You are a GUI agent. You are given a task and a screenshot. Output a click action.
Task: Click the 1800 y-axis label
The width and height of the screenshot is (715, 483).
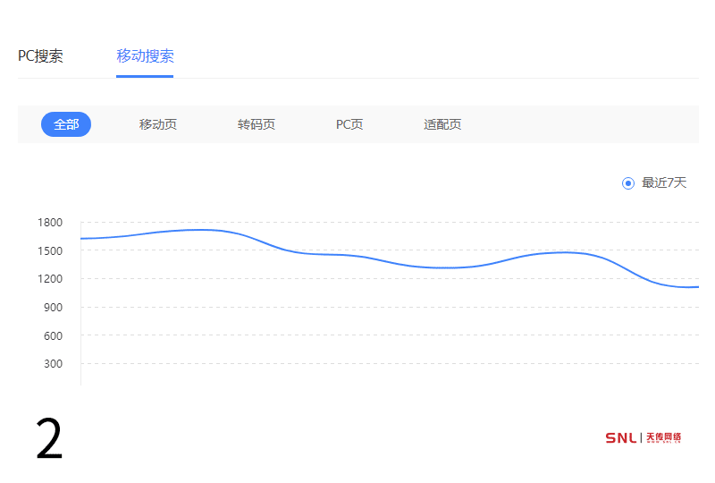(50, 223)
